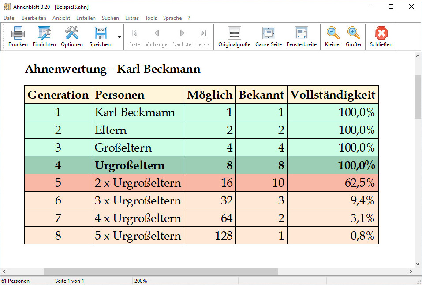Click the Ahnenblatt app icon in title bar

7,7
